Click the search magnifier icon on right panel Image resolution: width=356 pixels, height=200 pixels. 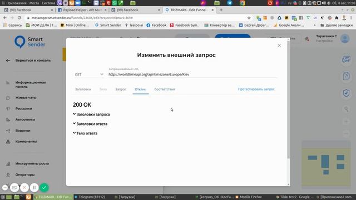[346, 109]
